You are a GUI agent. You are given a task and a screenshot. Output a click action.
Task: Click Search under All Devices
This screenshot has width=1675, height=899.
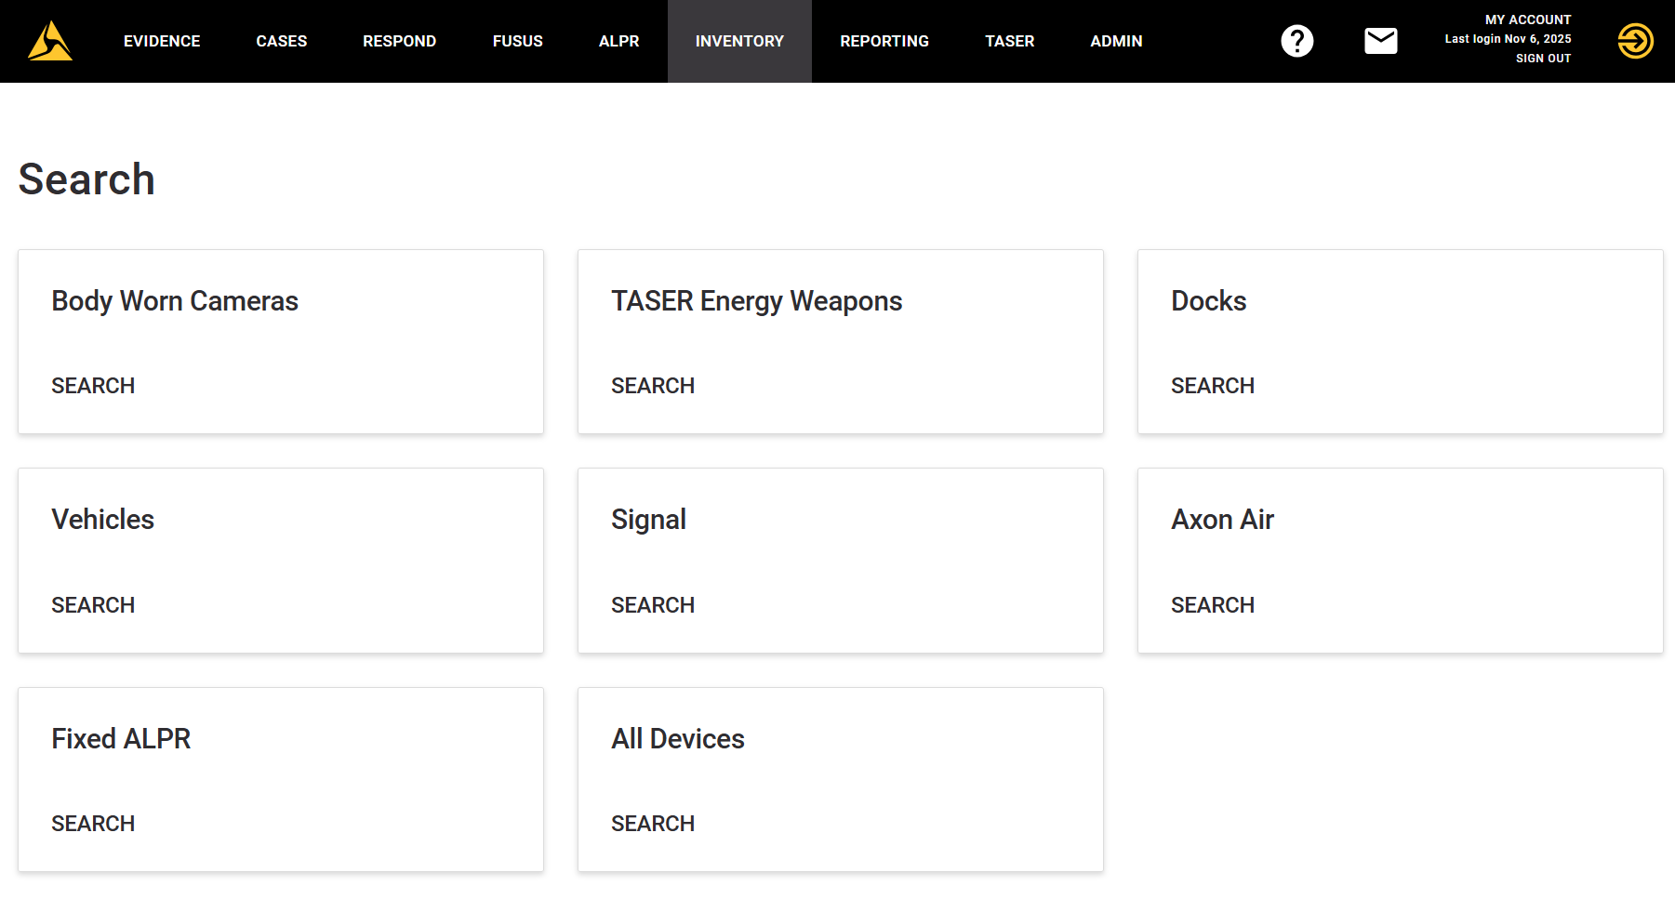pyautogui.click(x=653, y=824)
